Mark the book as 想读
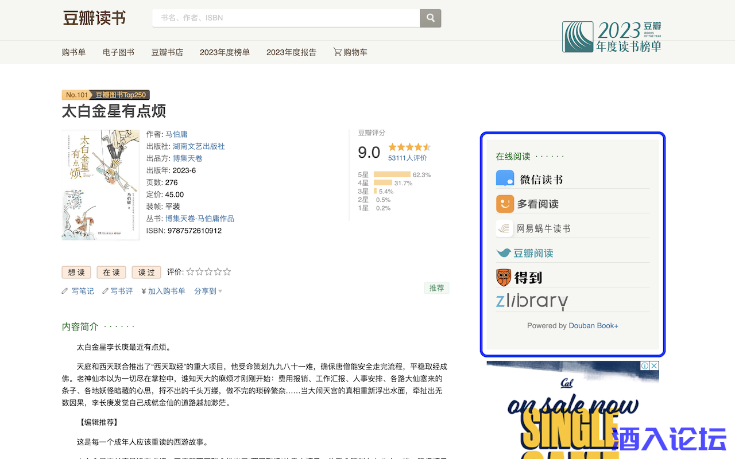The width and height of the screenshot is (735, 459). (76, 272)
